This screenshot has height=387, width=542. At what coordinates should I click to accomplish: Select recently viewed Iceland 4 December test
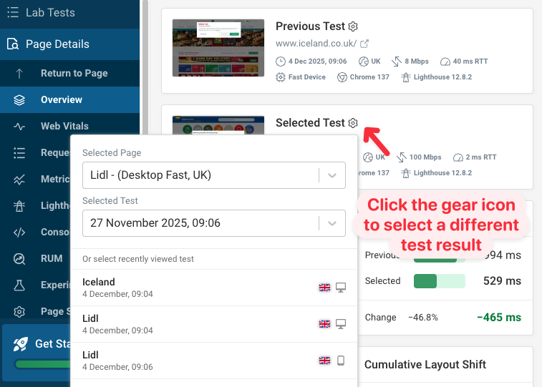pos(214,288)
